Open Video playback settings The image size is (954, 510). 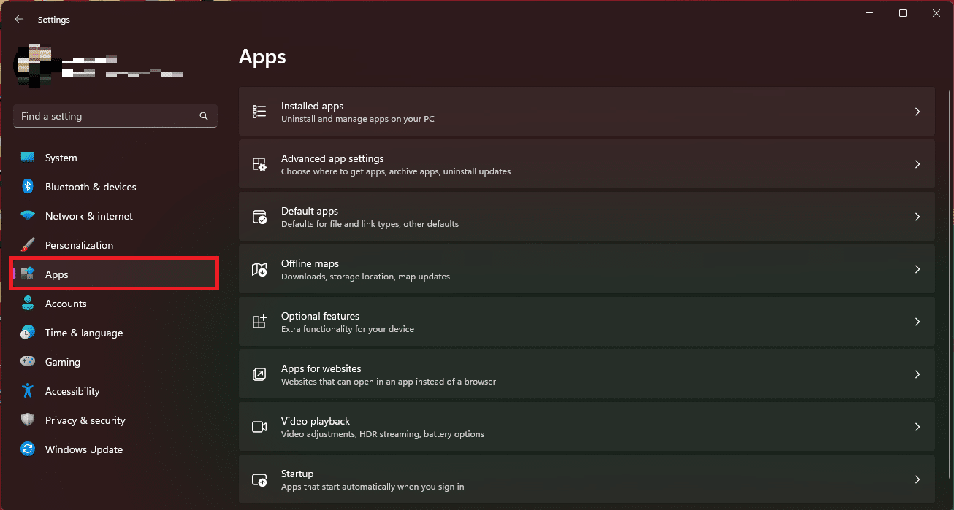(x=587, y=427)
